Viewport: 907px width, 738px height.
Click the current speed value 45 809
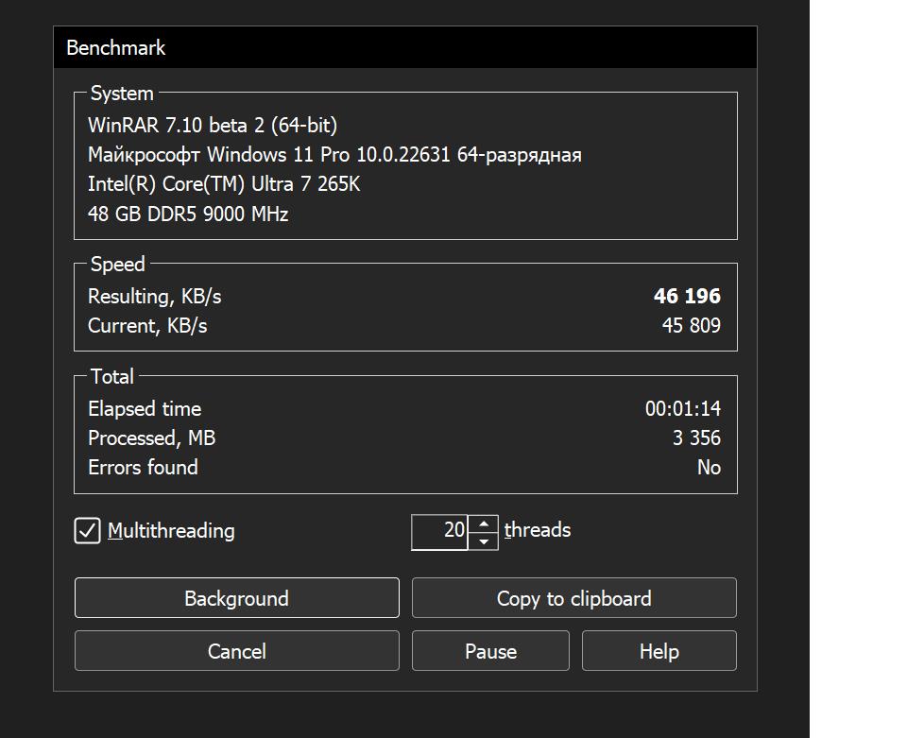tap(692, 326)
